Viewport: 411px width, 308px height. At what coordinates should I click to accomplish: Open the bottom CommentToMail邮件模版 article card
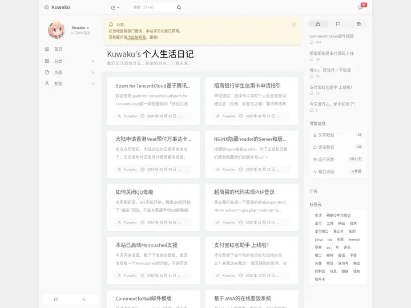(143, 298)
